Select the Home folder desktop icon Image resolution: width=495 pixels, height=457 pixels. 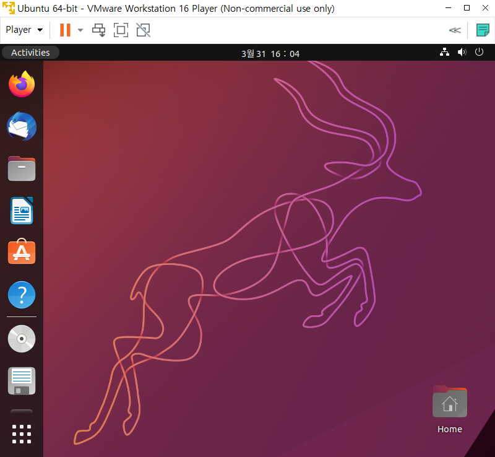coord(450,401)
